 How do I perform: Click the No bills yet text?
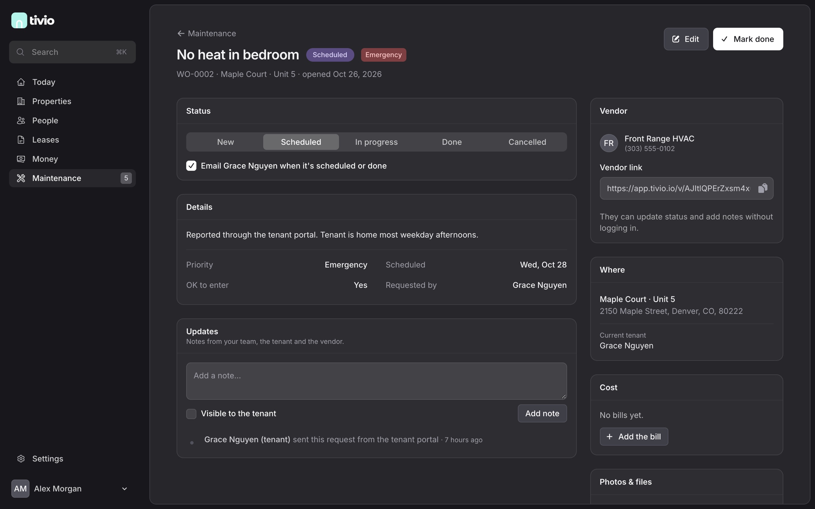(x=621, y=415)
